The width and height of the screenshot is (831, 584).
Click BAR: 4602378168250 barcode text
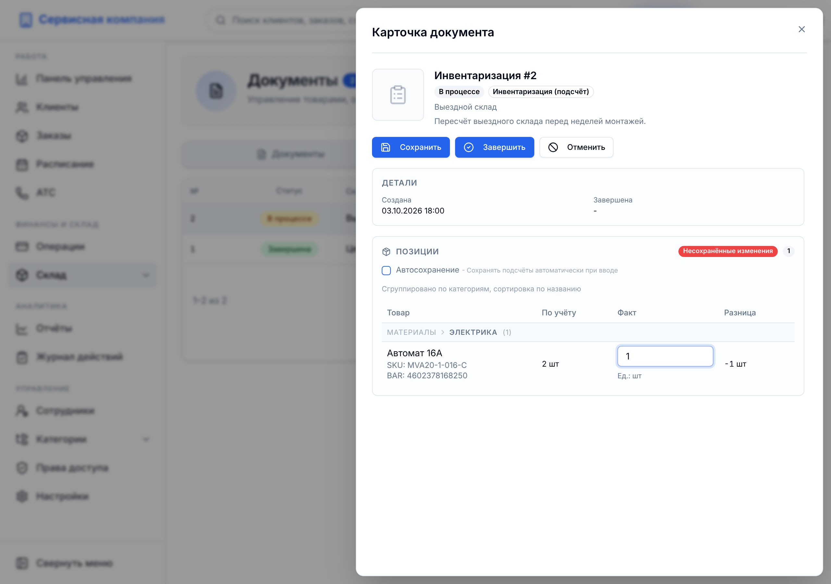coord(427,376)
